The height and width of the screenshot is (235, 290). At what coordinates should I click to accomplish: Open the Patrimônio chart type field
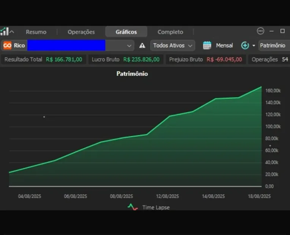point(274,45)
